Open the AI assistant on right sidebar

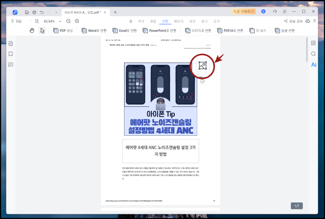[314, 64]
